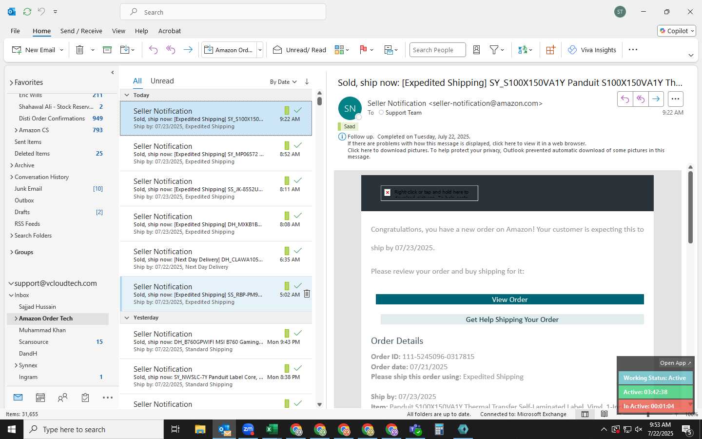The width and height of the screenshot is (702, 439).
Task: Collapse the Today group header
Action: click(x=127, y=95)
